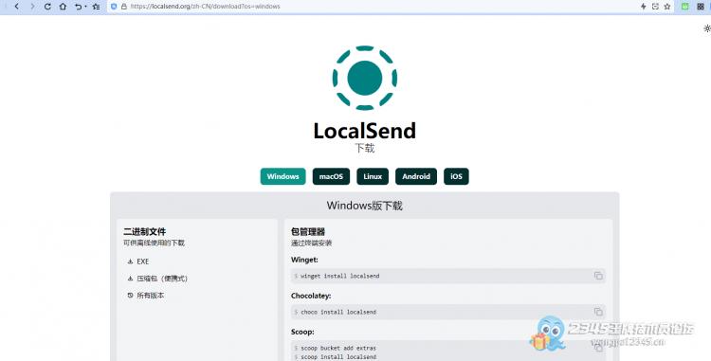Click the download icon beside EXE
The width and height of the screenshot is (711, 361).
pos(130,262)
